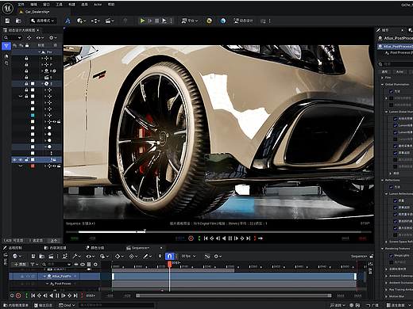
Task: Click the Unreal Engine logo icon
Action: (8, 9)
